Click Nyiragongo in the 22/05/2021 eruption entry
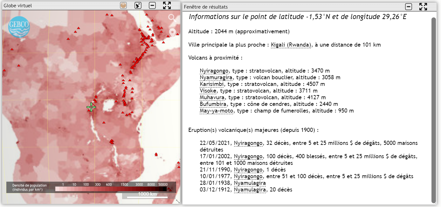 [x=248, y=143]
